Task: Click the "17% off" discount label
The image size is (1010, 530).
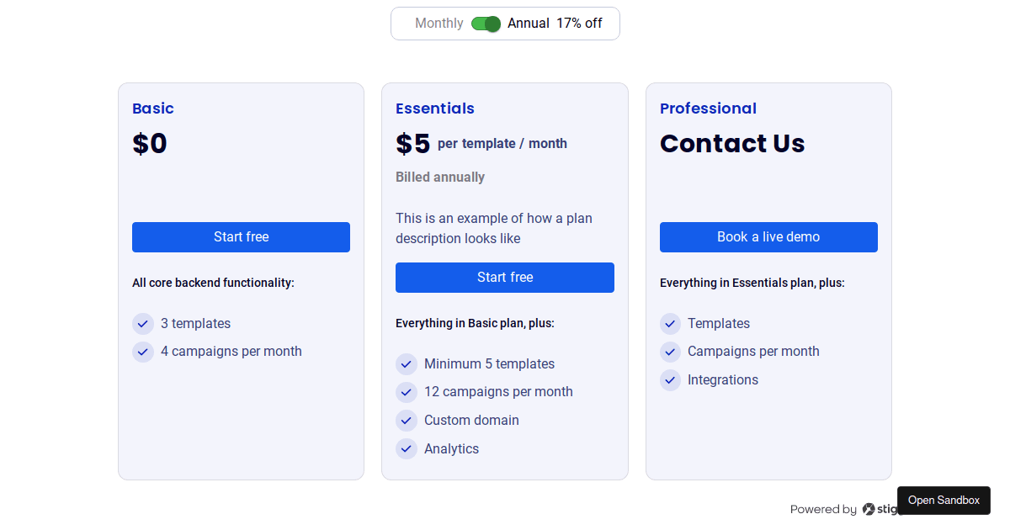Action: pos(579,24)
